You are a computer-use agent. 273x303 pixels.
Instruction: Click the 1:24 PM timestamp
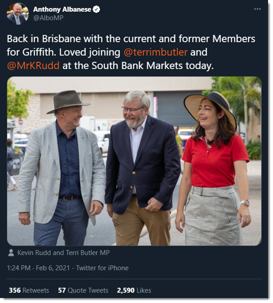19,268
